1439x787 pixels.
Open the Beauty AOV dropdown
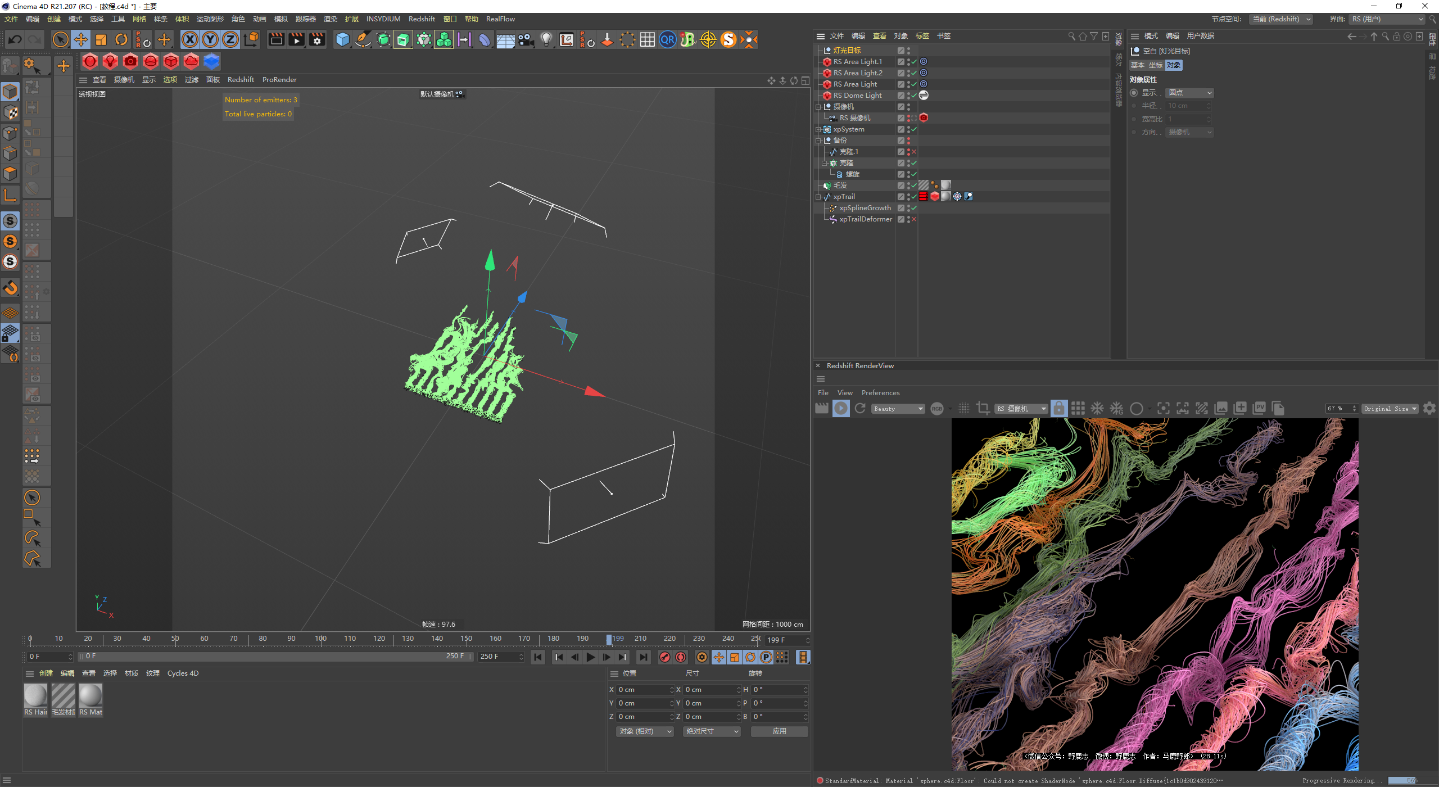pyautogui.click(x=898, y=409)
